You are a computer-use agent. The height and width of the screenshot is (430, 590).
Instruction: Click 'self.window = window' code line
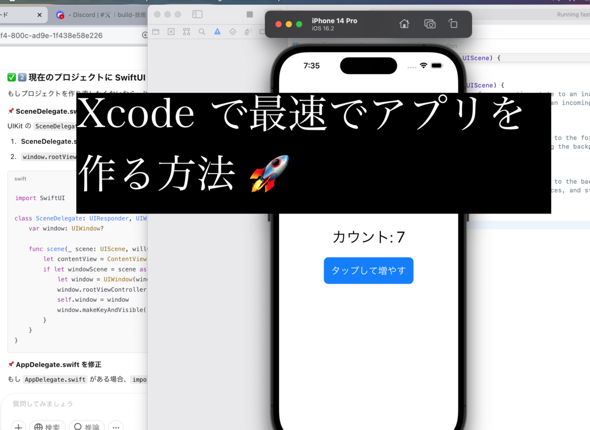93,300
